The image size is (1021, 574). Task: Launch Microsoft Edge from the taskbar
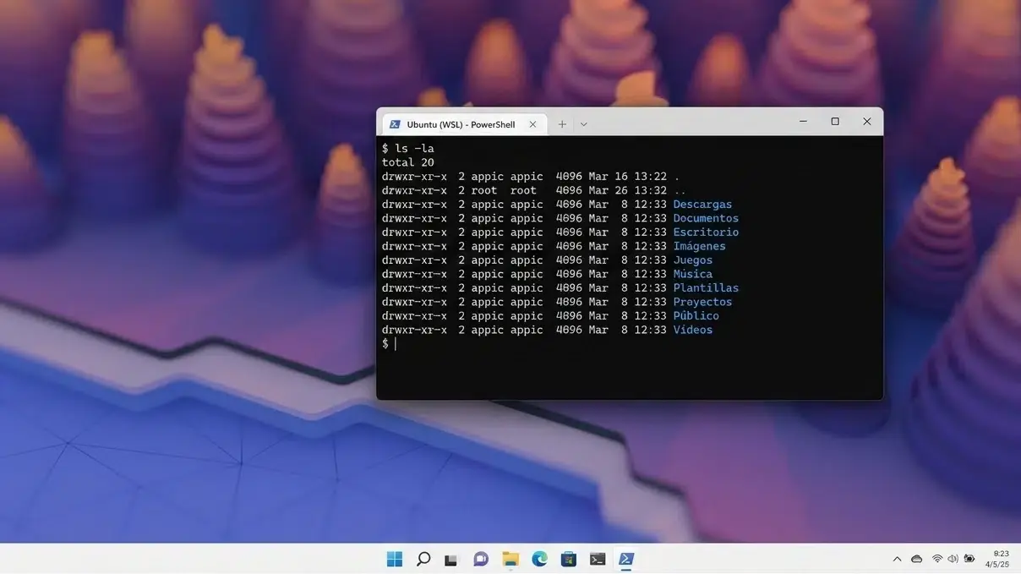click(x=539, y=559)
